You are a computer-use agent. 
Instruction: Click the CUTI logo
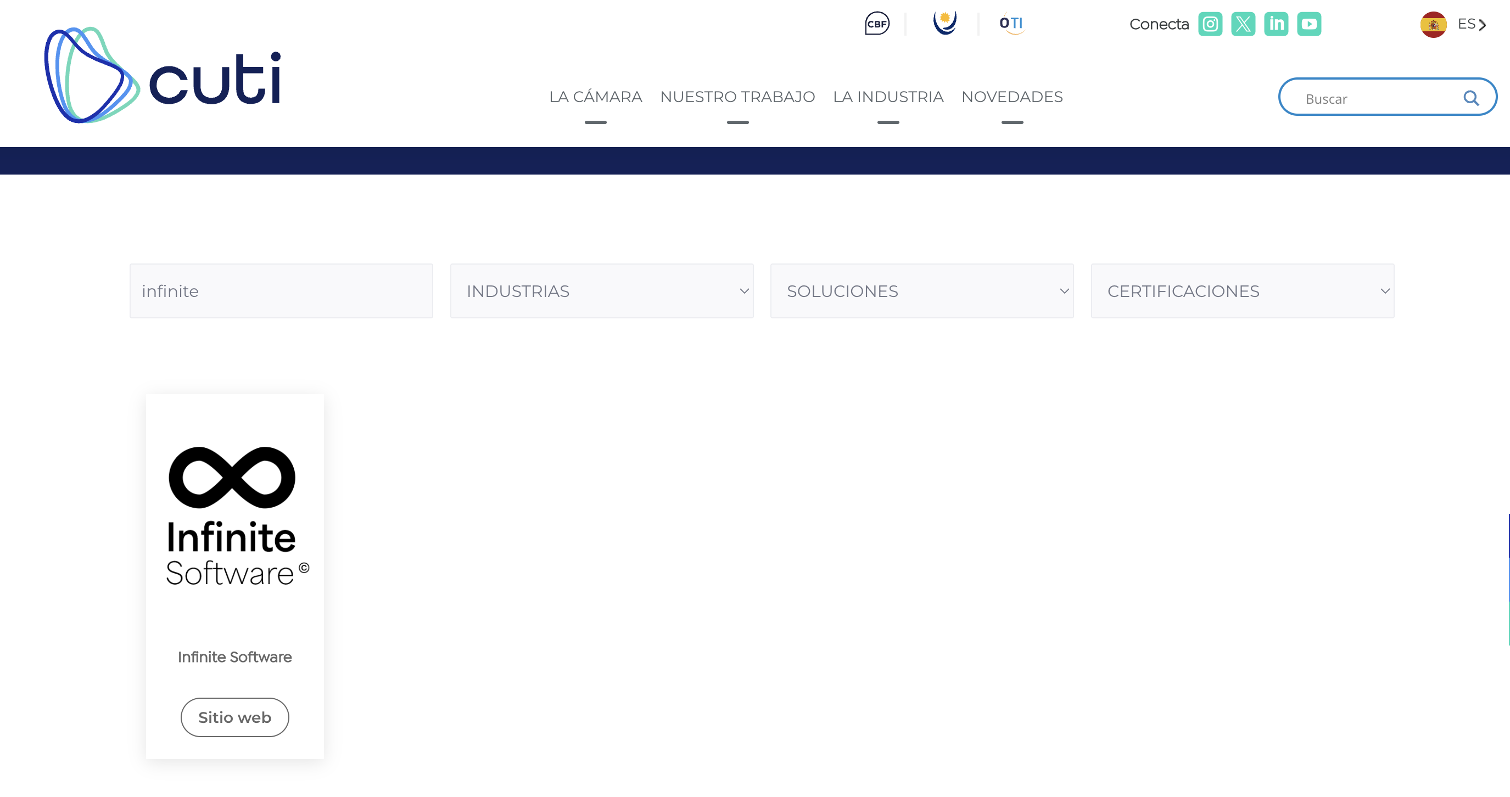(x=163, y=75)
